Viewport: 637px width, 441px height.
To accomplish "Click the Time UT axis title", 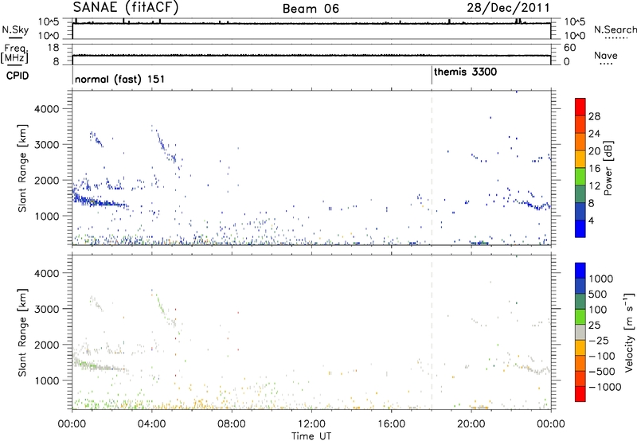I will (x=311, y=435).
